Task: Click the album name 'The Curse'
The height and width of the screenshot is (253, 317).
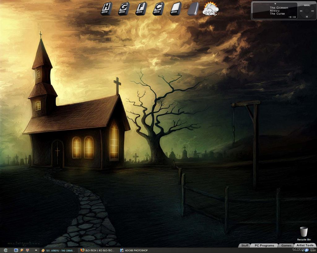Action: tap(277, 14)
